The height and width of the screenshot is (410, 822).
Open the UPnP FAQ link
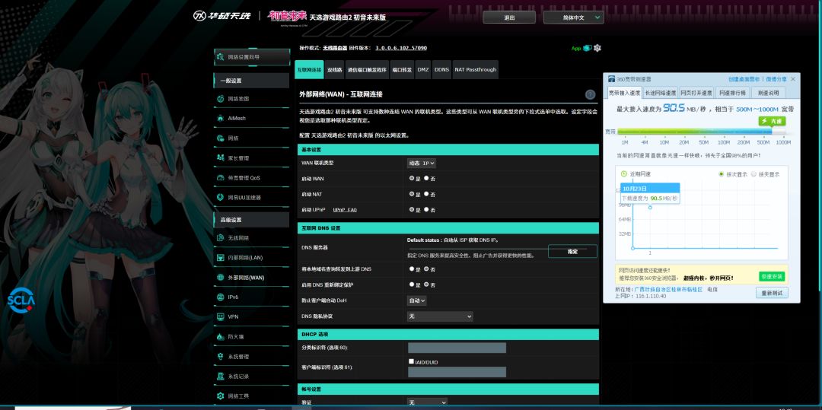click(x=345, y=210)
